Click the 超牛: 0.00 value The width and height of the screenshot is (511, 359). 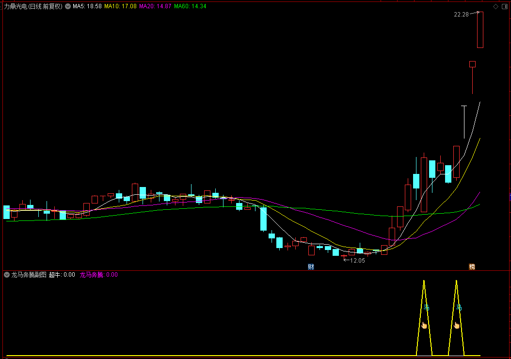click(x=62, y=275)
